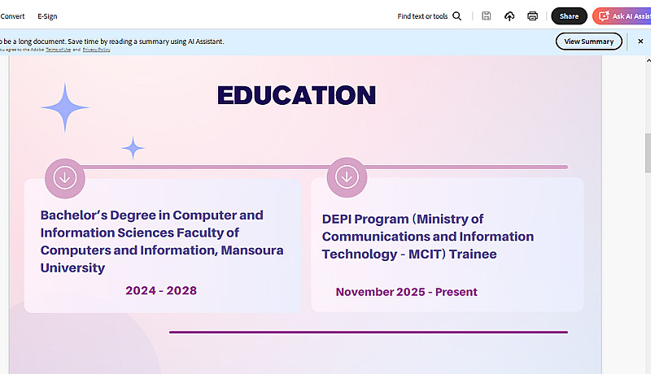Click the Share button
Viewport: 651px width, 374px height.
point(569,16)
